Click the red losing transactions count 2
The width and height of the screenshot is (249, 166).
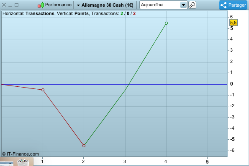(134, 13)
